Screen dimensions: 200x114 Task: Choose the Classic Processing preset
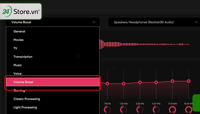point(53,99)
